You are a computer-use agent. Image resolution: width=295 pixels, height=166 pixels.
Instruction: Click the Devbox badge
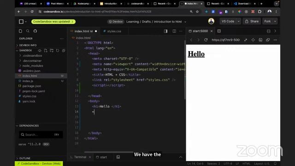coord(116,22)
